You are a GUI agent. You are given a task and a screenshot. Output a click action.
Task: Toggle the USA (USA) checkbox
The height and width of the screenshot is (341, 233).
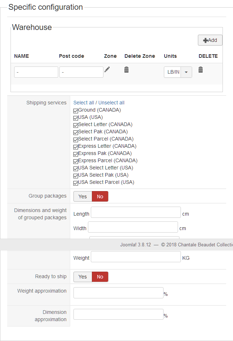pyautogui.click(x=76, y=118)
